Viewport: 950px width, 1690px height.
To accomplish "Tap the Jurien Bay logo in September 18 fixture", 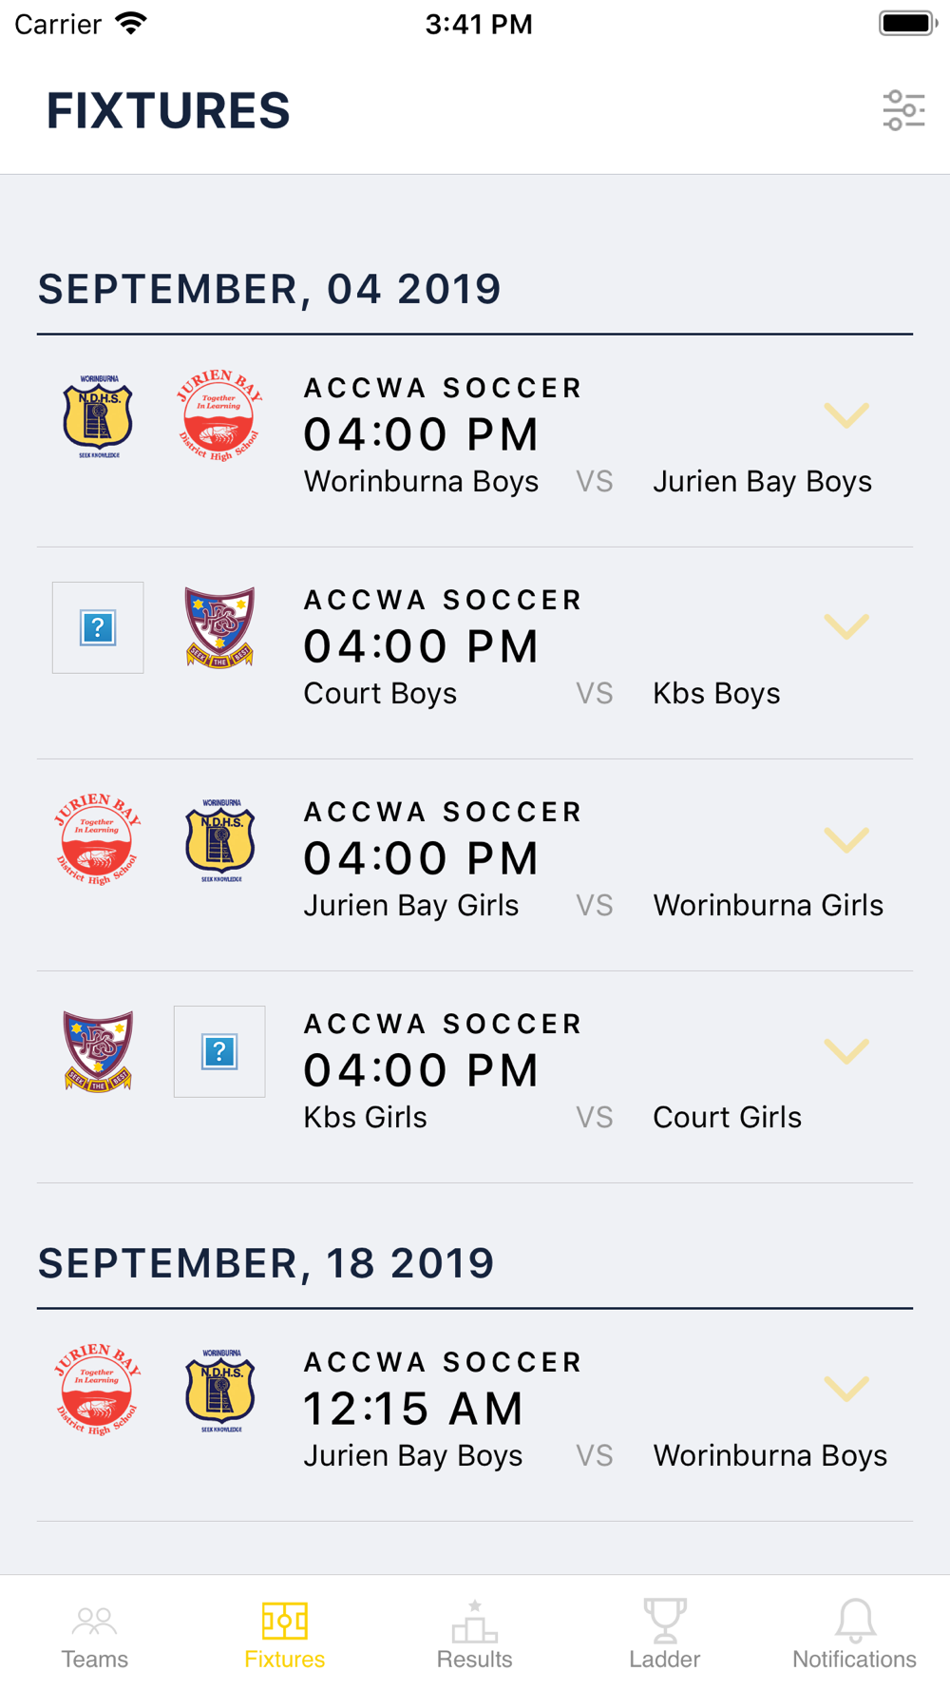I will click(98, 1390).
